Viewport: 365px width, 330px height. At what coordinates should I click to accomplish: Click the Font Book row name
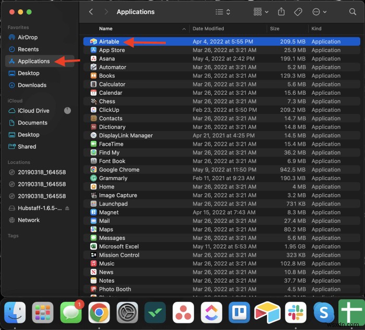tap(112, 161)
